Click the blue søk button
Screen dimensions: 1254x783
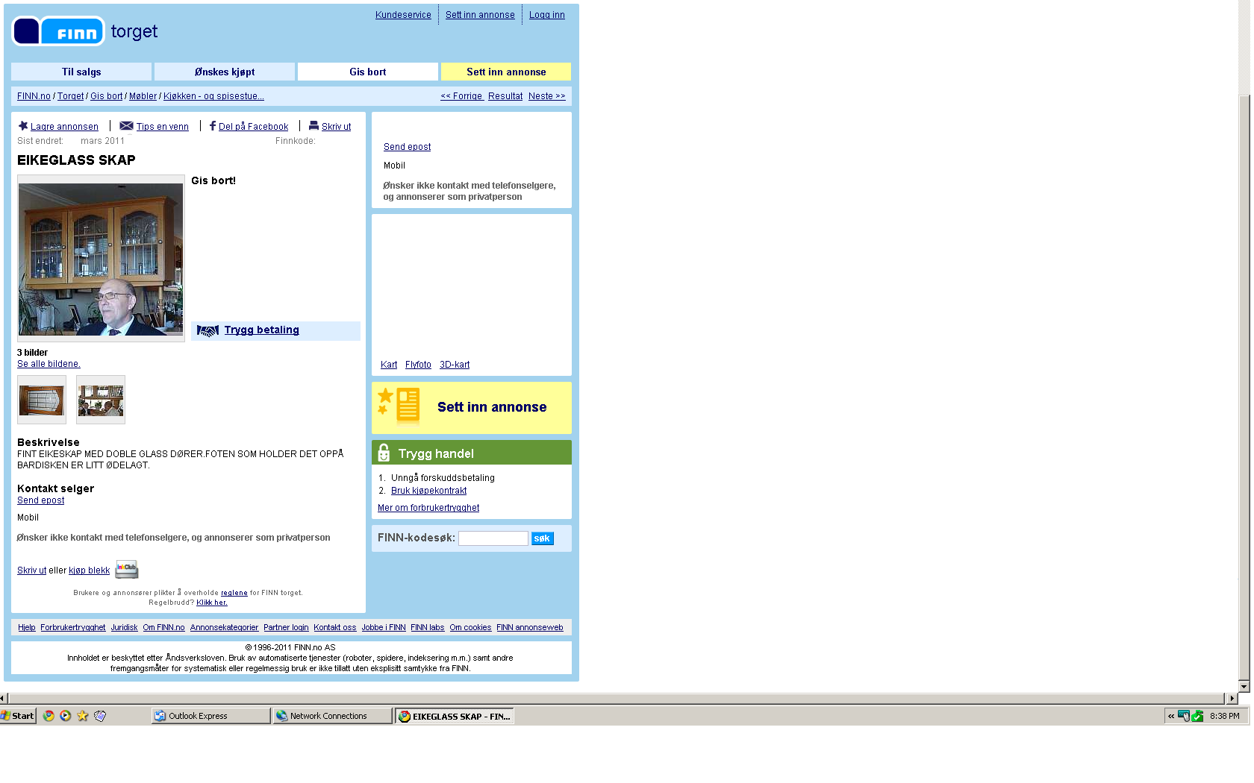pyautogui.click(x=543, y=538)
